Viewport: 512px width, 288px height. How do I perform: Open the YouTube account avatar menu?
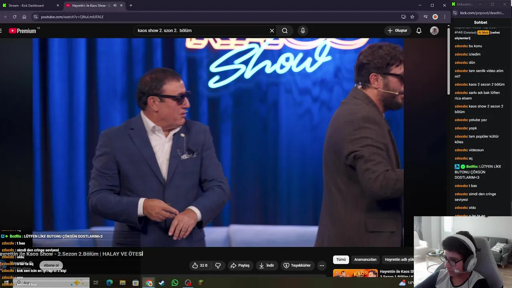click(x=434, y=30)
